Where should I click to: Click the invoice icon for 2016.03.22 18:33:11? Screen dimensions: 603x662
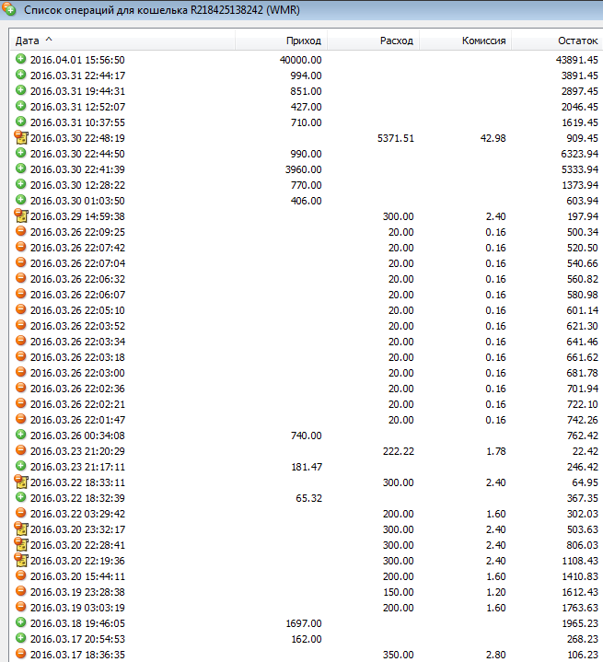[21, 482]
